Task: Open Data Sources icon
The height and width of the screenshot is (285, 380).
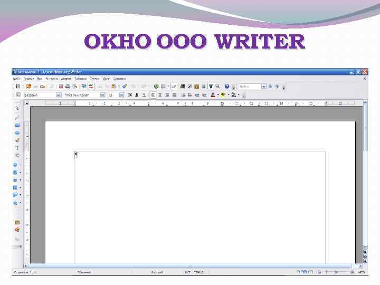Action: tap(204, 87)
